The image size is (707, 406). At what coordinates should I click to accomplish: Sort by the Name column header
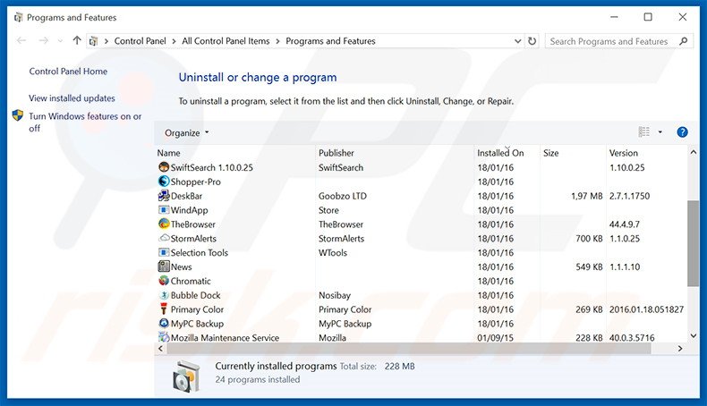(168, 153)
